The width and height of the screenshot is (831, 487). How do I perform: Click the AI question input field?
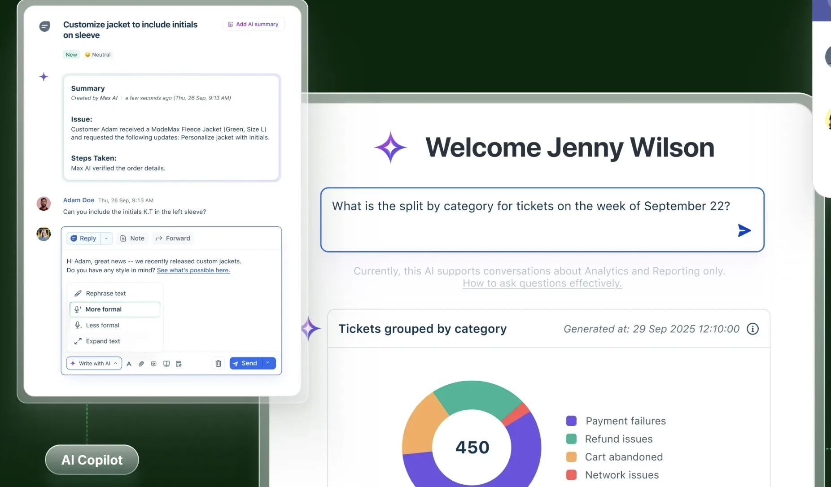pos(542,220)
